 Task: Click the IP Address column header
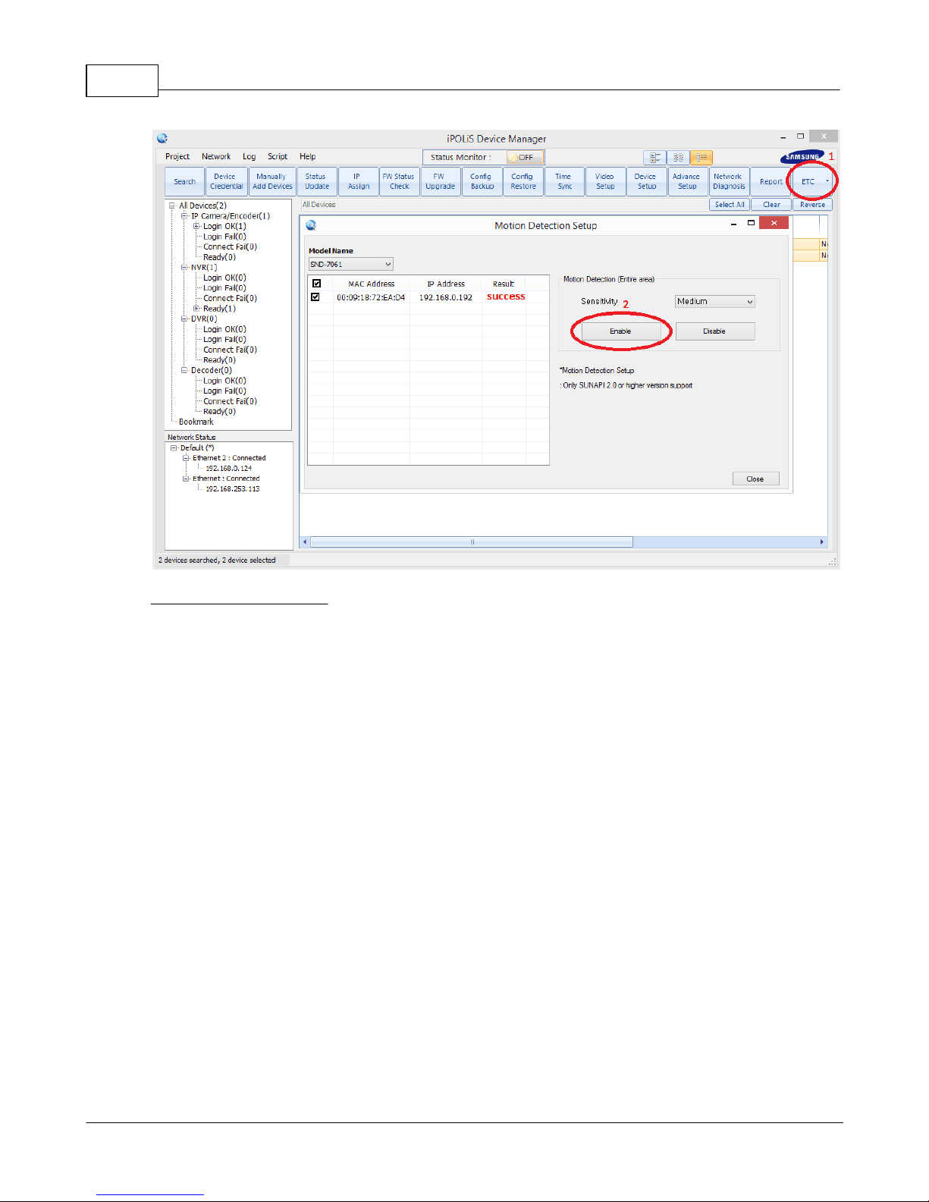coord(446,284)
